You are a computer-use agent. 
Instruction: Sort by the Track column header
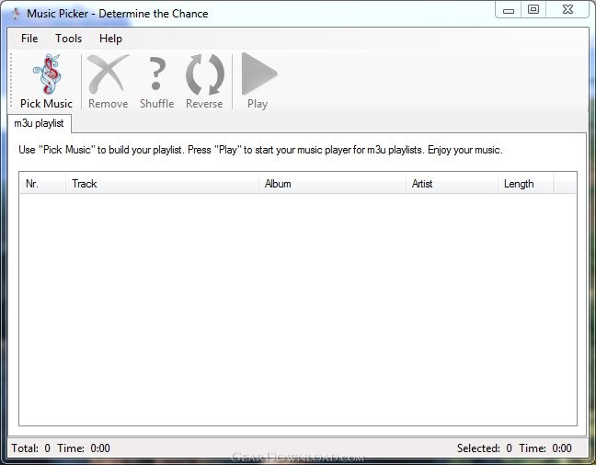click(162, 184)
